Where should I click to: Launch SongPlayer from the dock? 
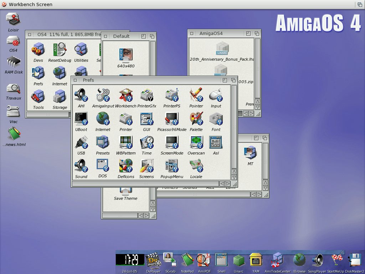pos(317,260)
